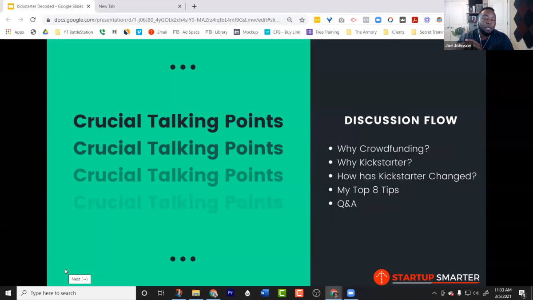Image resolution: width=533 pixels, height=300 pixels.
Task: Open a new browser tab with plus button
Action: tap(194, 6)
